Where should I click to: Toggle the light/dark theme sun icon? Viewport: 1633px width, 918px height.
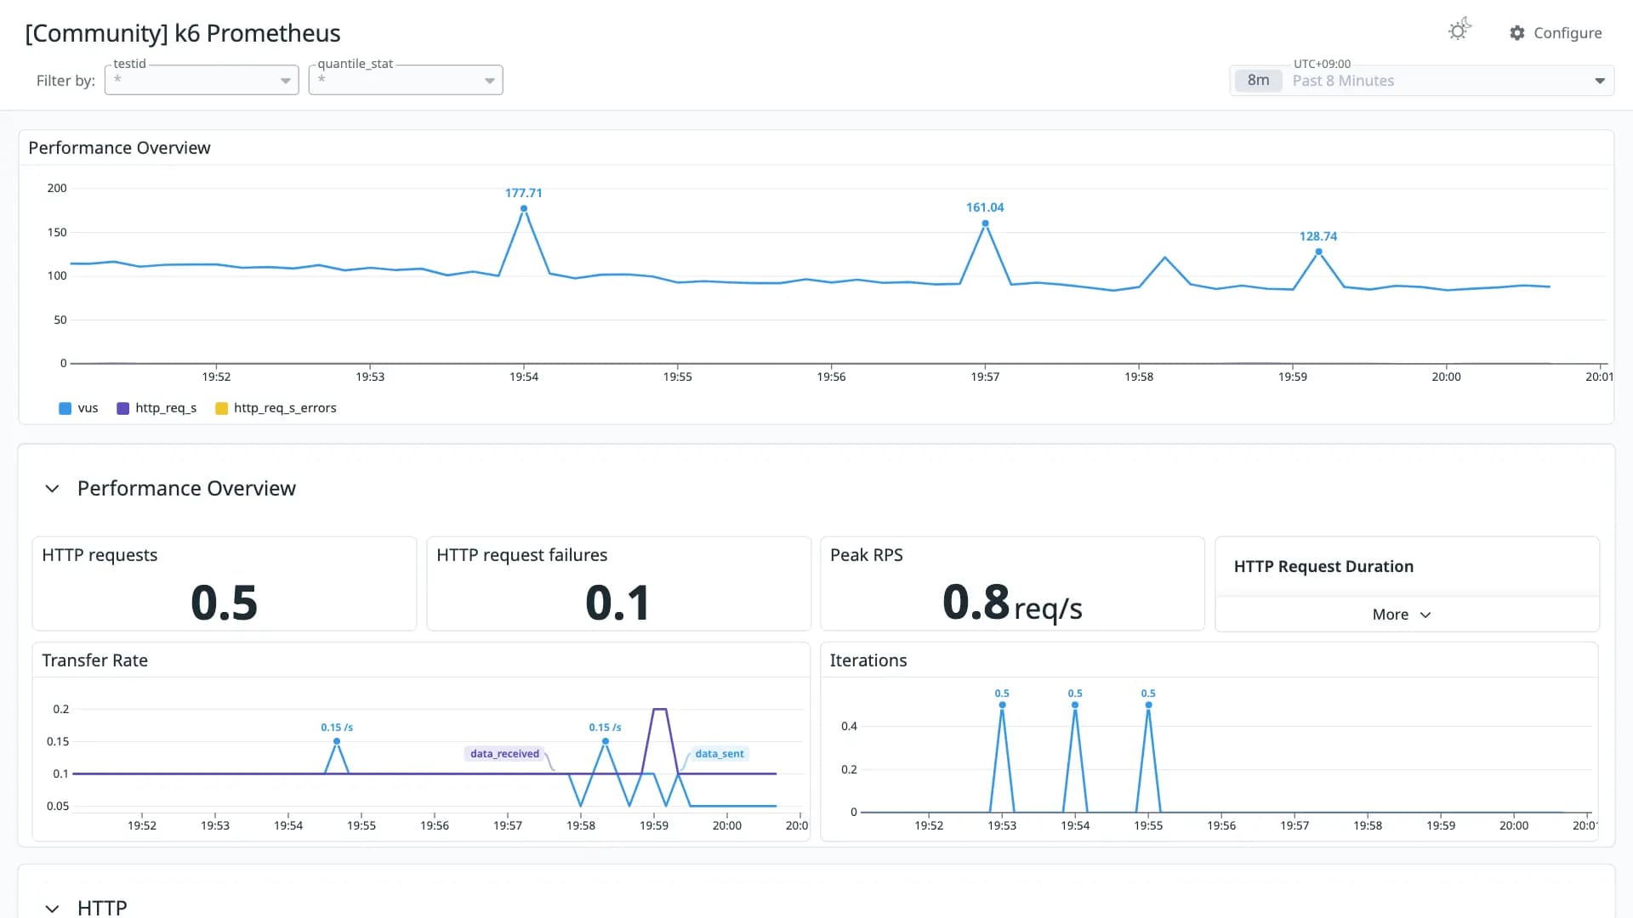[1459, 31]
